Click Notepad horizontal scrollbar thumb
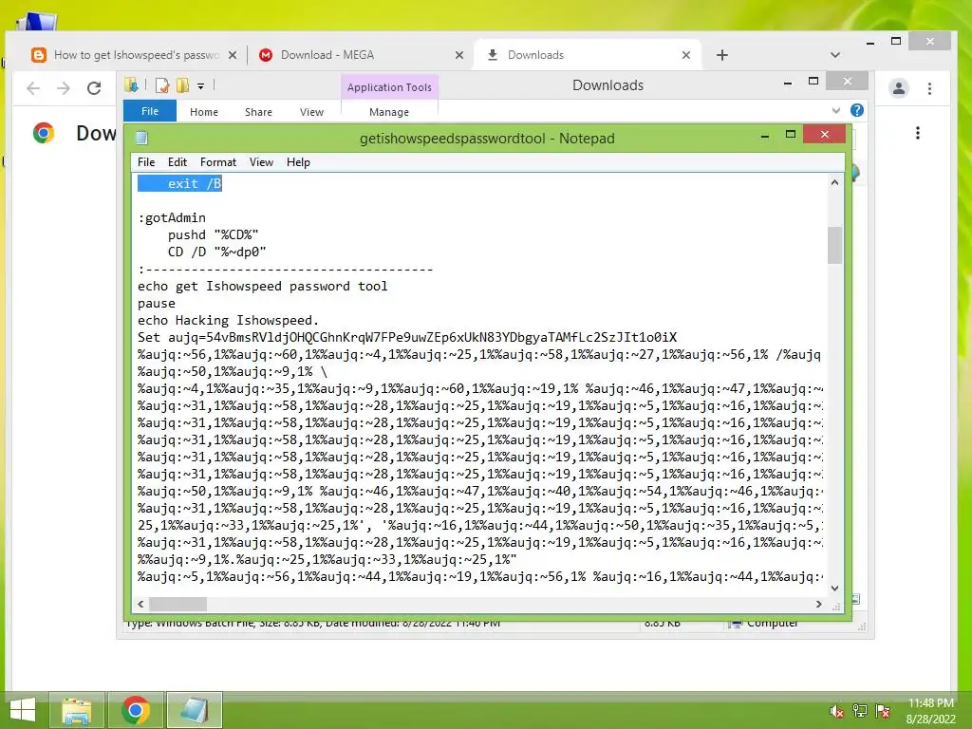 pyautogui.click(x=178, y=604)
